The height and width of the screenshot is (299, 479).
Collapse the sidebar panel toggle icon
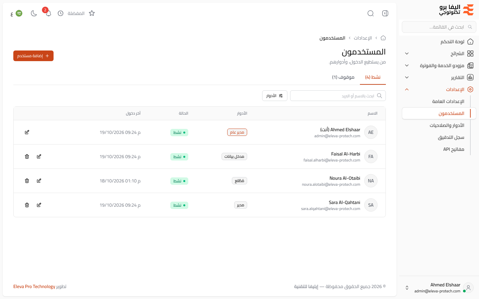click(x=385, y=13)
